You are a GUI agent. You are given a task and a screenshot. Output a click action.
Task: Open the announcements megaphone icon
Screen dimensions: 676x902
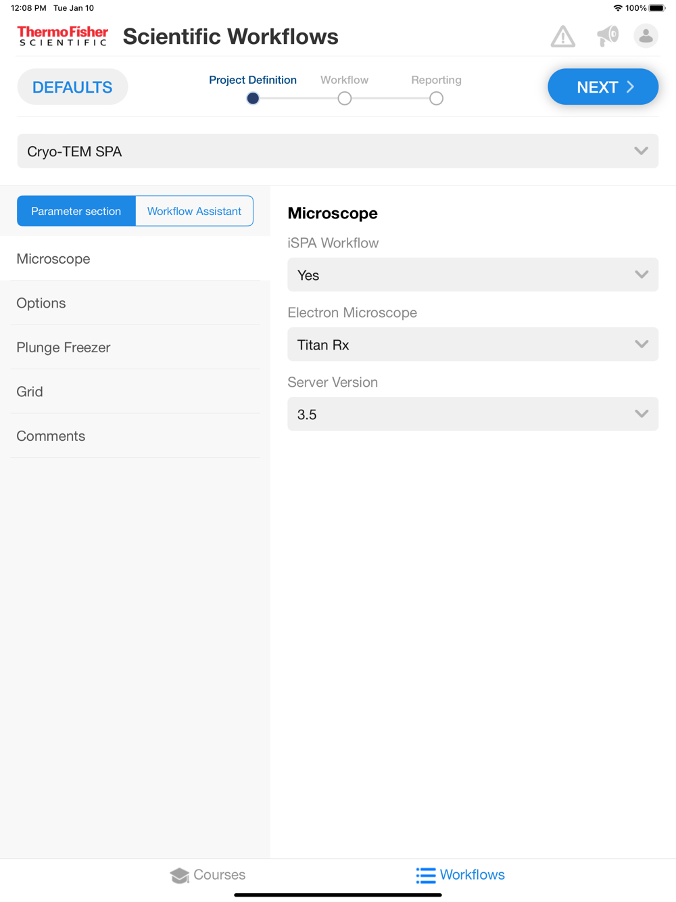(x=607, y=36)
